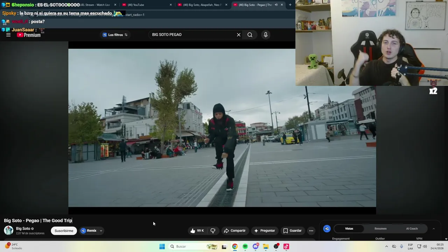This screenshot has width=448, height=252.
Task: Mute audio icon on Pegao tab
Action: [x=276, y=5]
